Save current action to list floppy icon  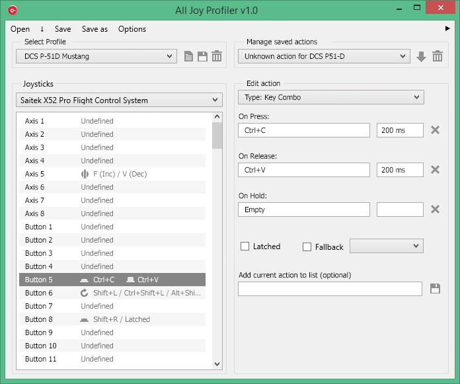coord(435,289)
